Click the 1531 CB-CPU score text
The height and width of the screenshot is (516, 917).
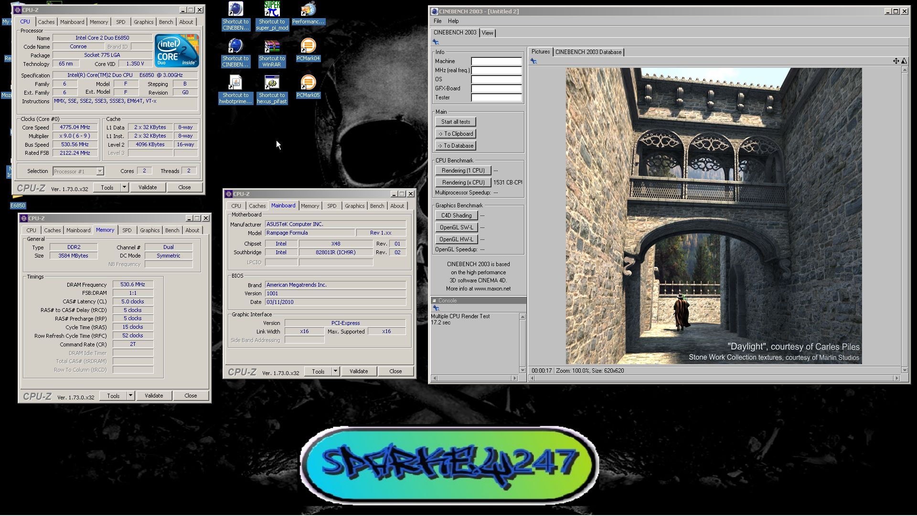click(508, 183)
